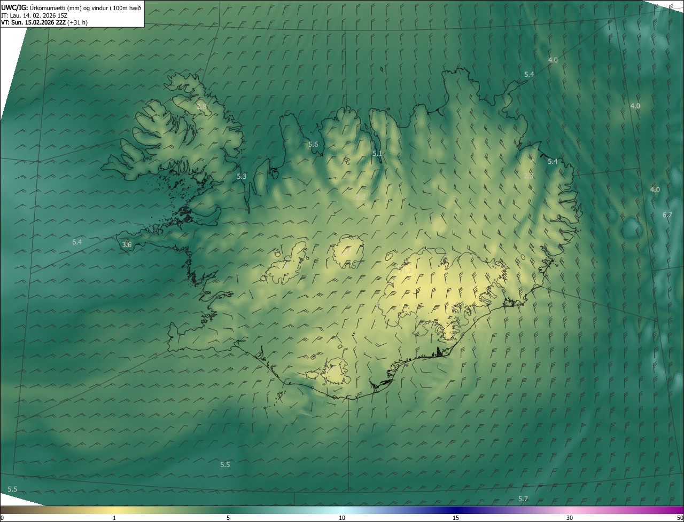Click the '1' tick label on the color scale
This screenshot has width=684, height=522.
[114, 518]
